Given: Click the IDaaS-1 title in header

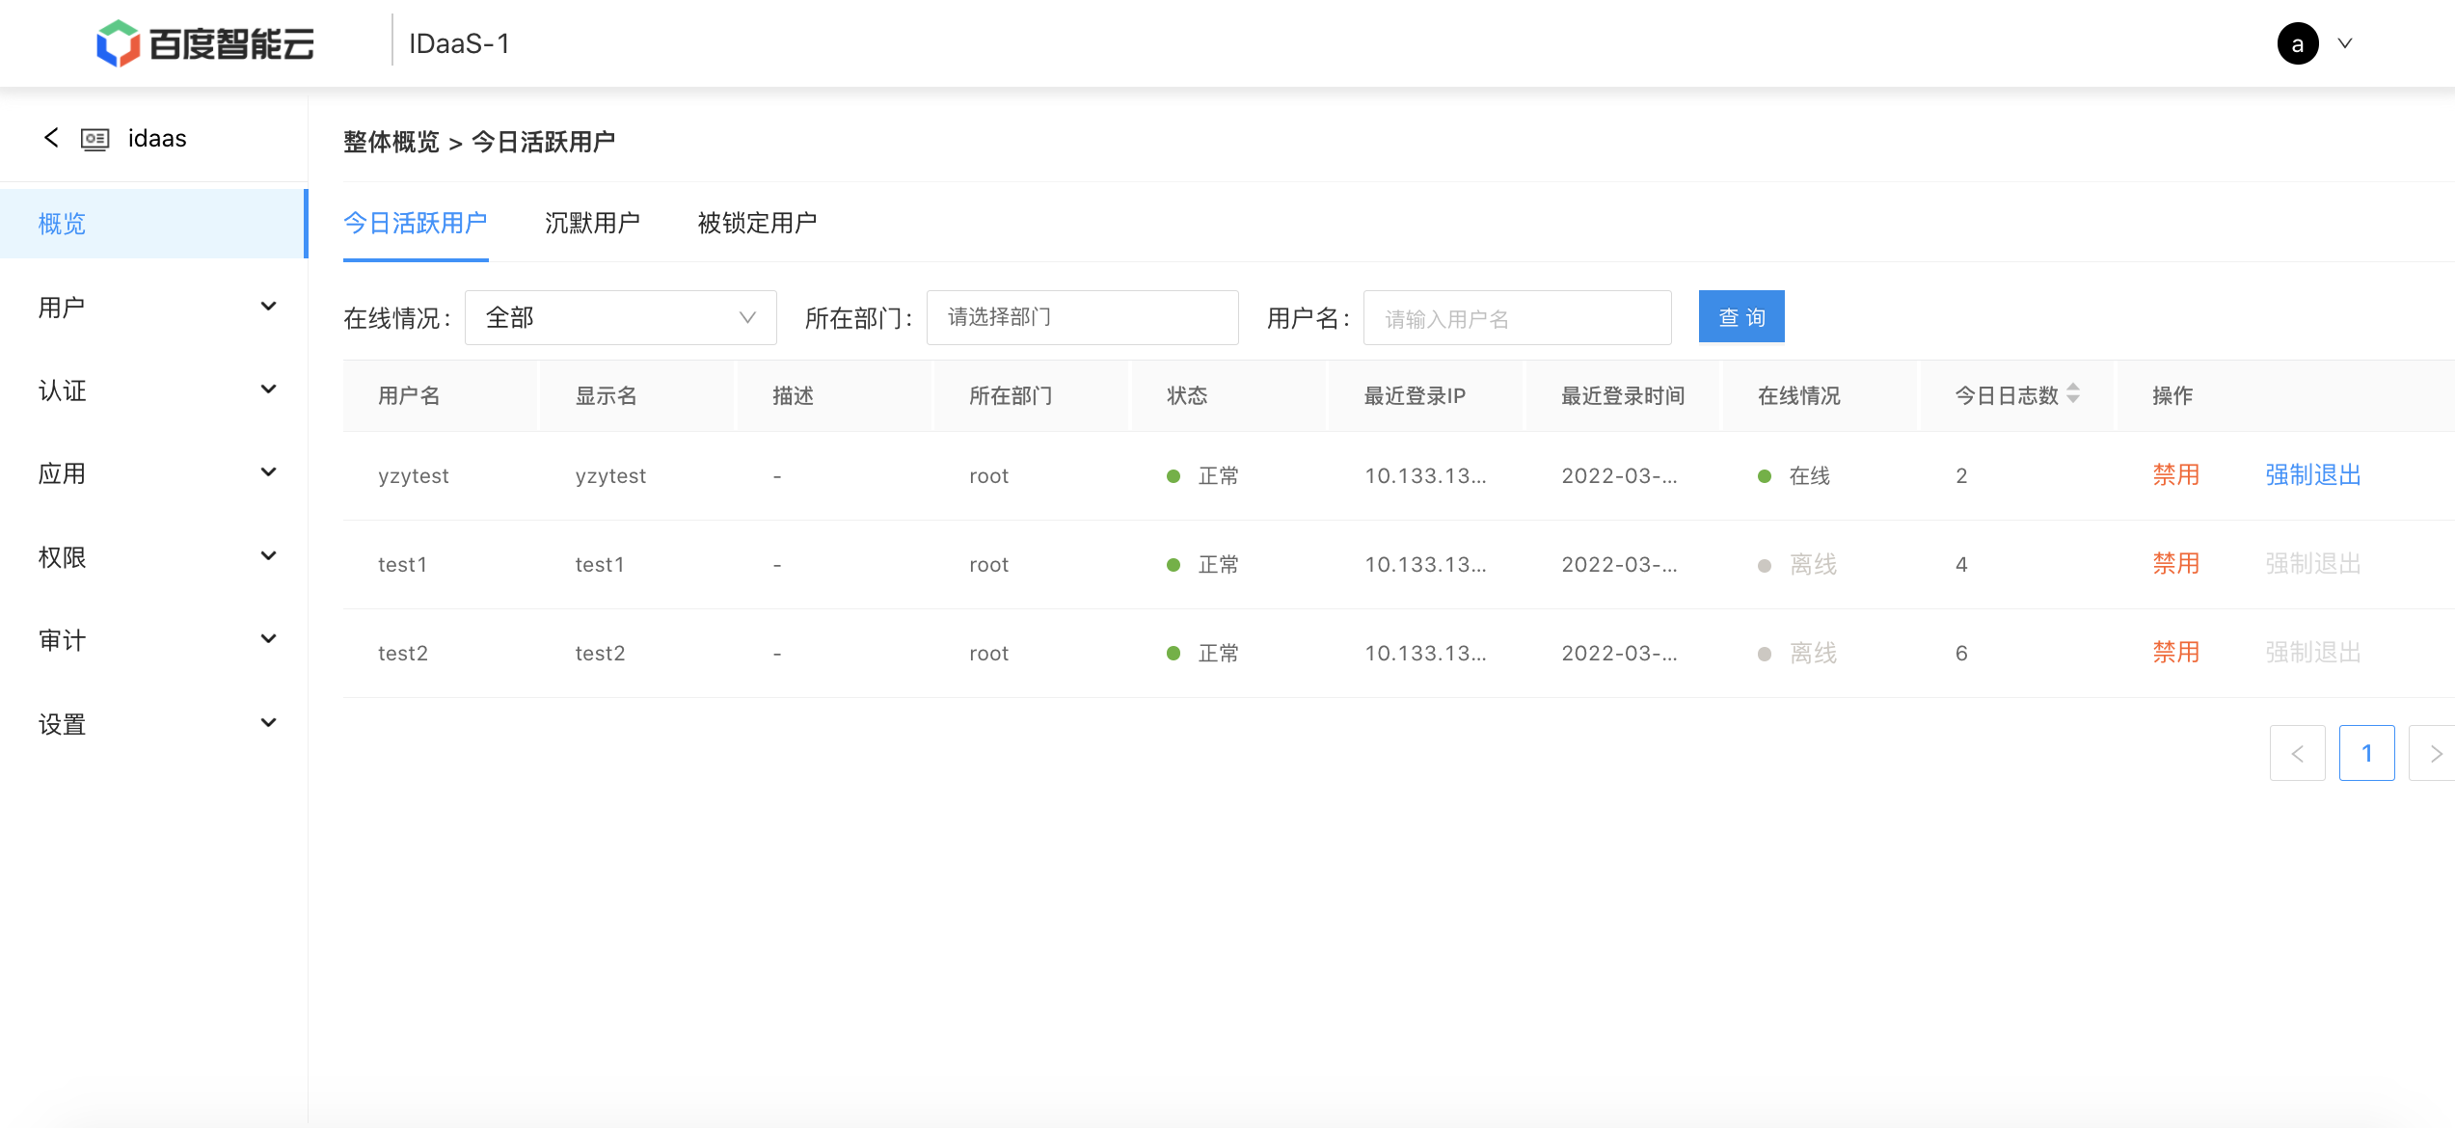Looking at the screenshot, I should point(459,43).
